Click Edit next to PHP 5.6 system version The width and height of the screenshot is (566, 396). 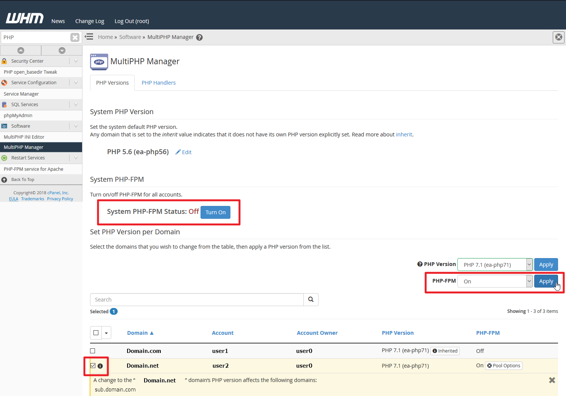click(x=183, y=152)
